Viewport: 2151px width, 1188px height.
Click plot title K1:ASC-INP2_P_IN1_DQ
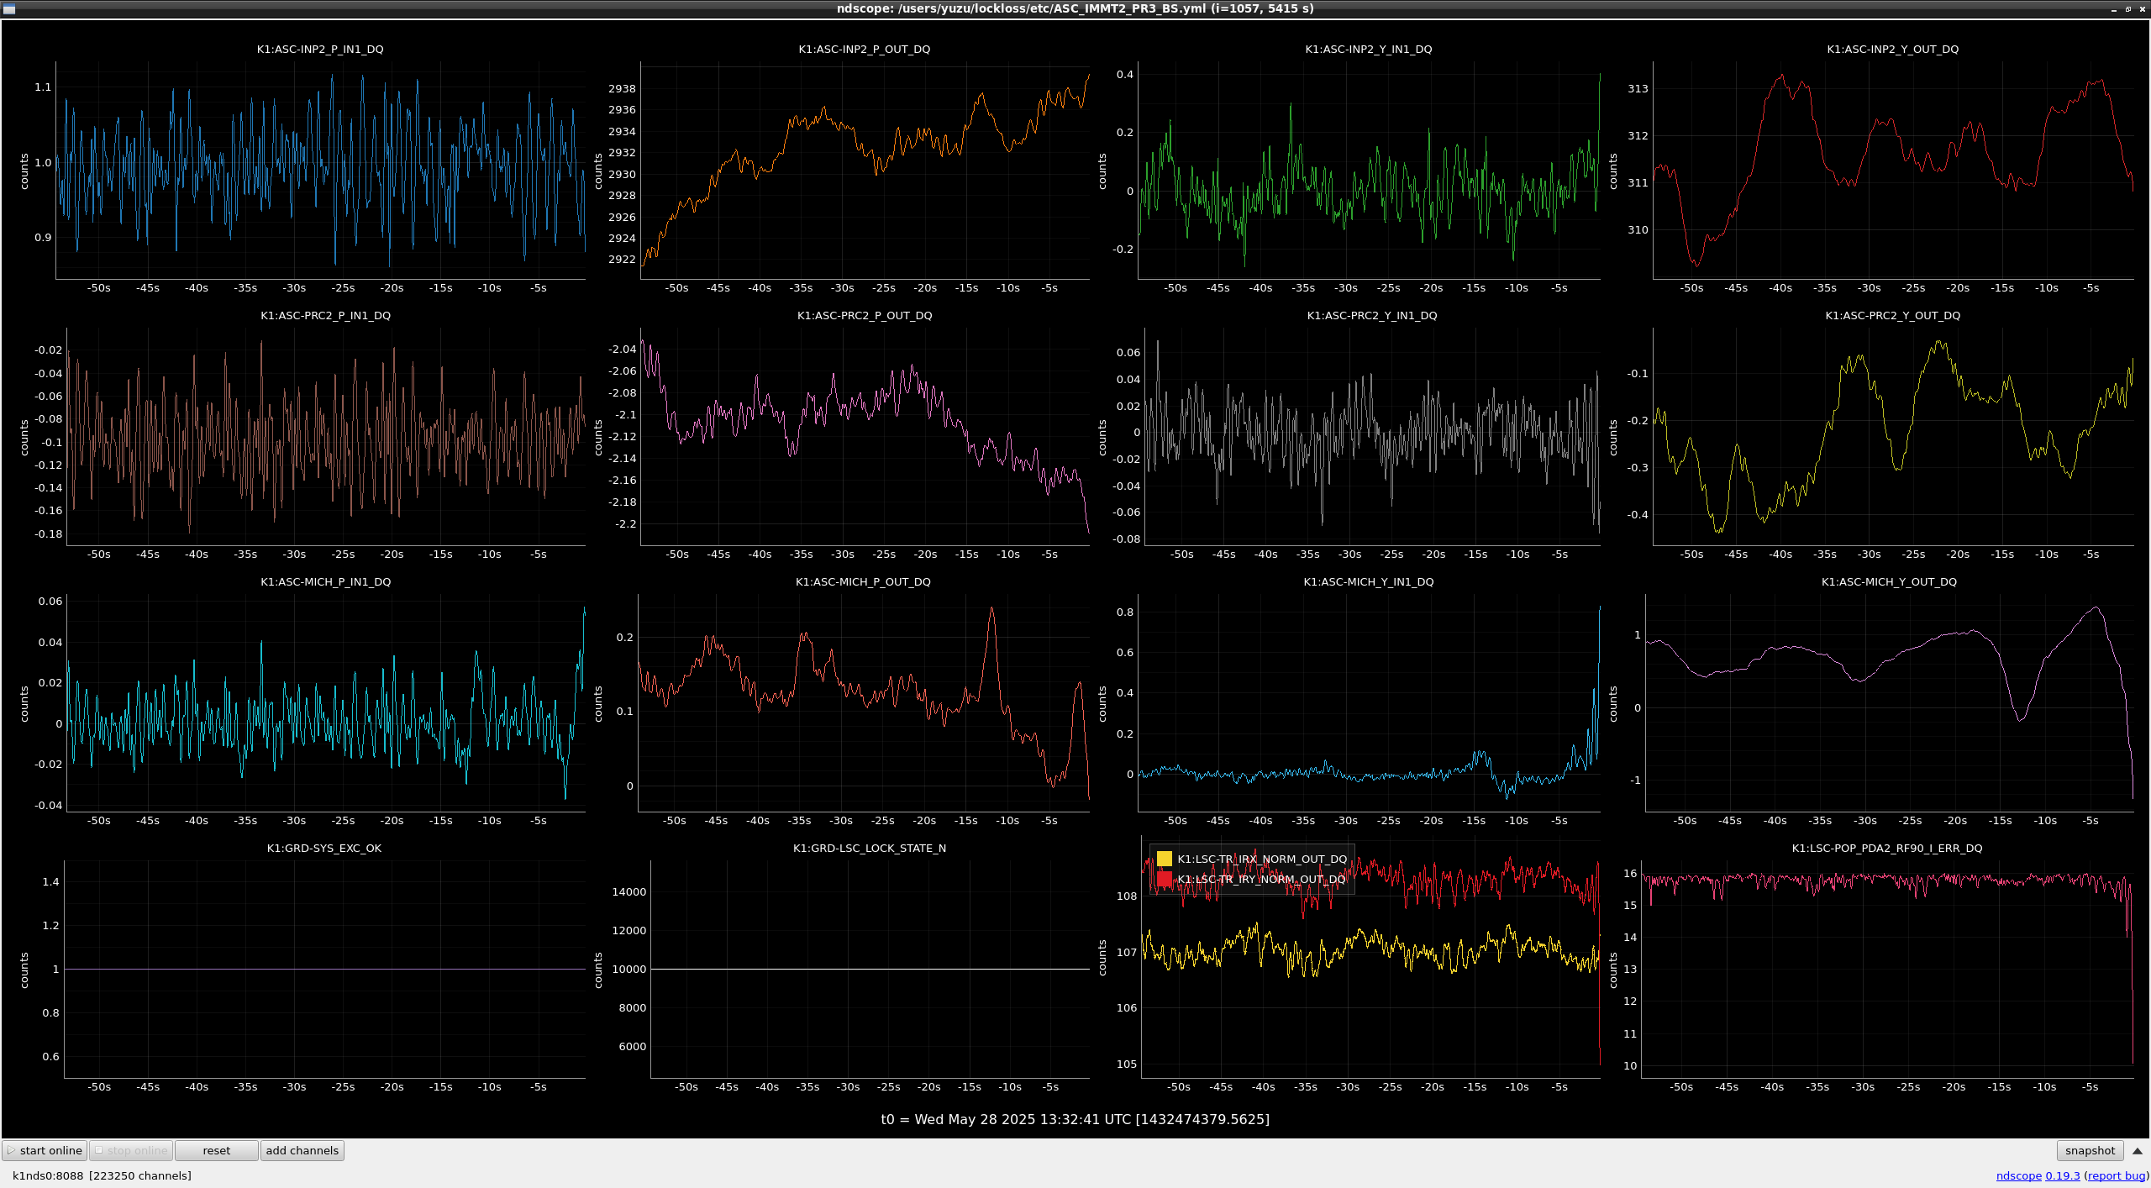320,49
